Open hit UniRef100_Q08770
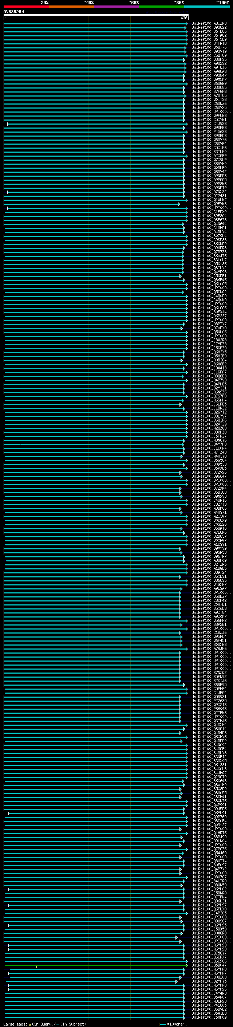Viewport: 233px width, 1027px height. pyautogui.click(x=209, y=47)
